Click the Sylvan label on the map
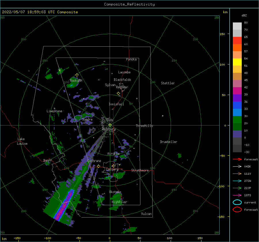The image size is (259, 242). pyautogui.click(x=110, y=85)
